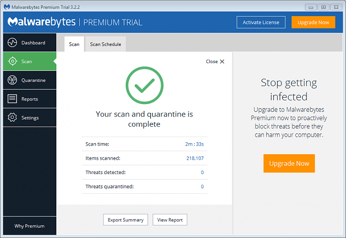Image resolution: width=346 pixels, height=238 pixels.
Task: Click the X icon beside Close
Action: click(x=222, y=61)
